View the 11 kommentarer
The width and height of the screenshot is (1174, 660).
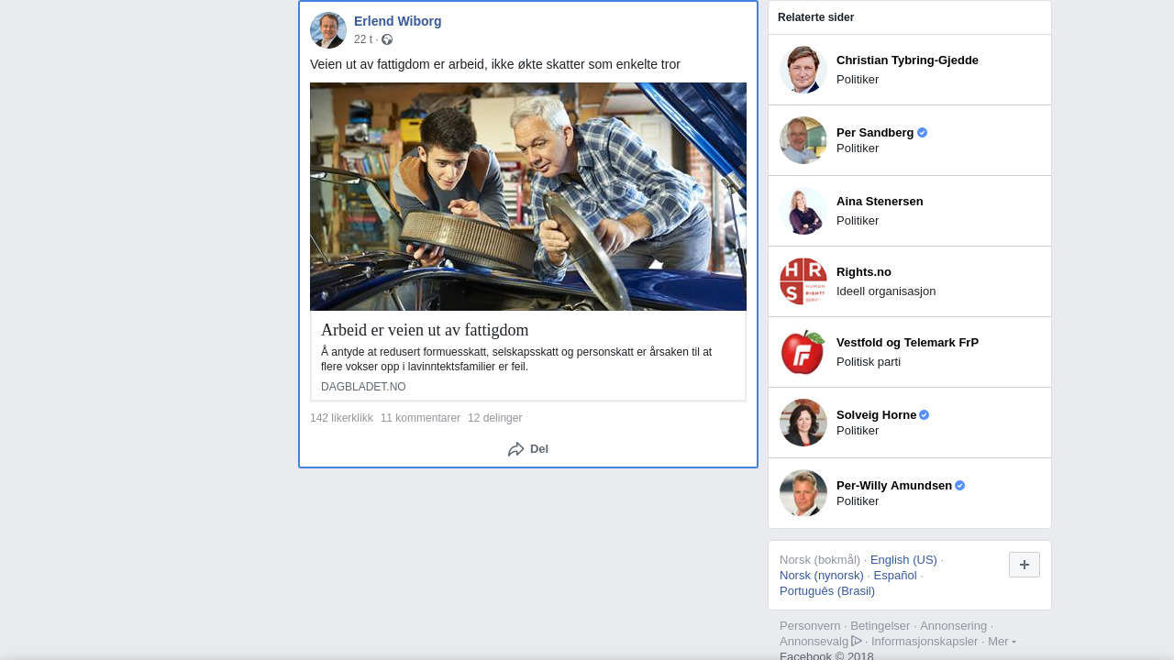pyautogui.click(x=420, y=418)
